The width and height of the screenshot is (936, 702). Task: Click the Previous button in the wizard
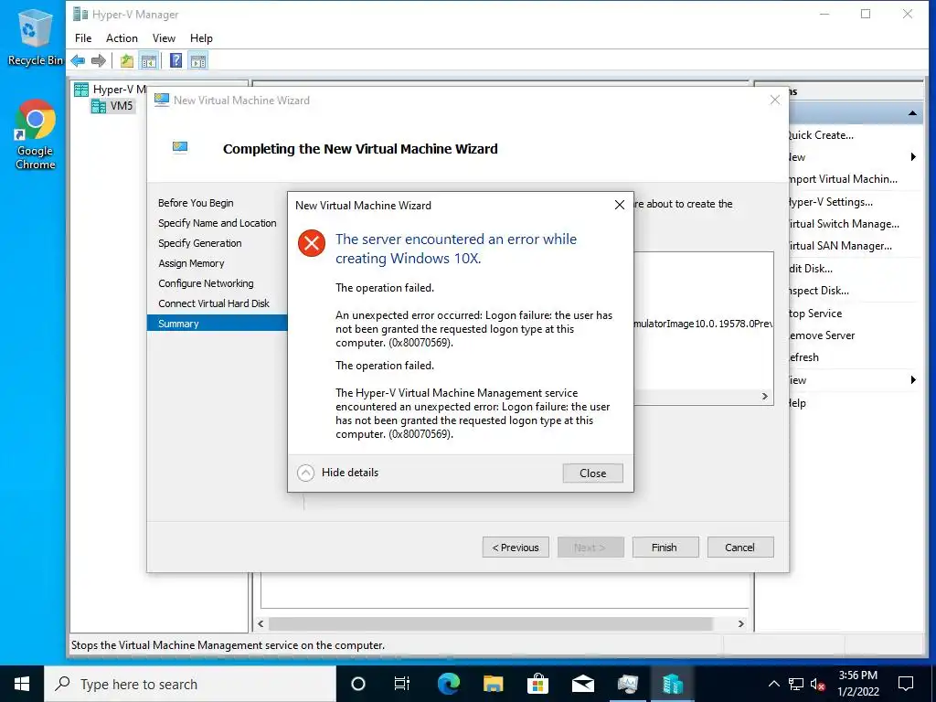click(516, 548)
